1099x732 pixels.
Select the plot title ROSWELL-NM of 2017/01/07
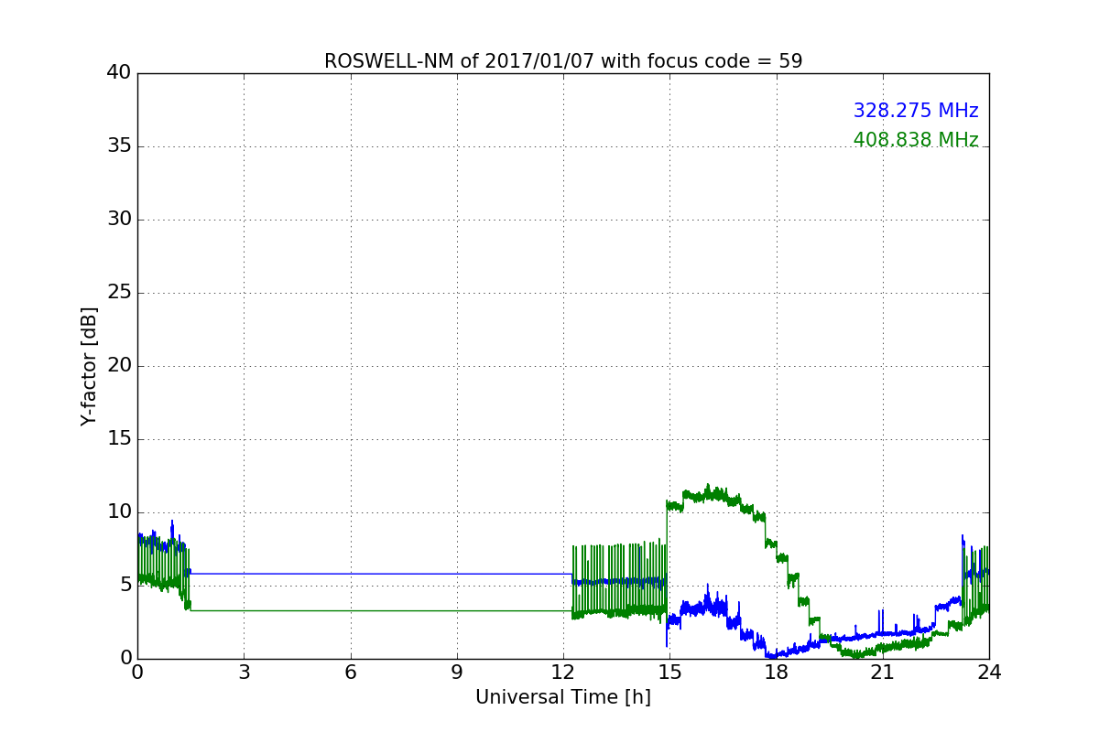coord(563,61)
